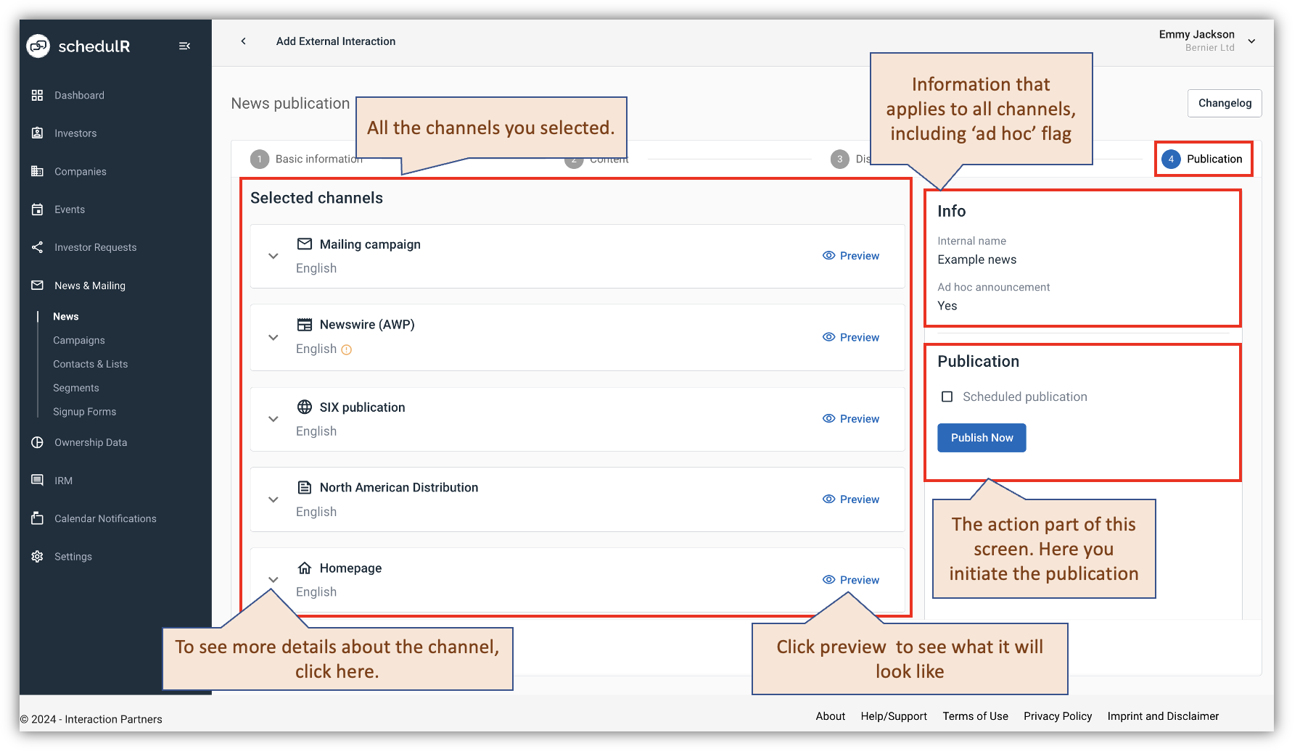Open the Privacy Policy footer link
The height and width of the screenshot is (751, 1300).
[1057, 716]
